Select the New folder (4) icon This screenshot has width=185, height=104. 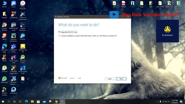coord(160,5)
